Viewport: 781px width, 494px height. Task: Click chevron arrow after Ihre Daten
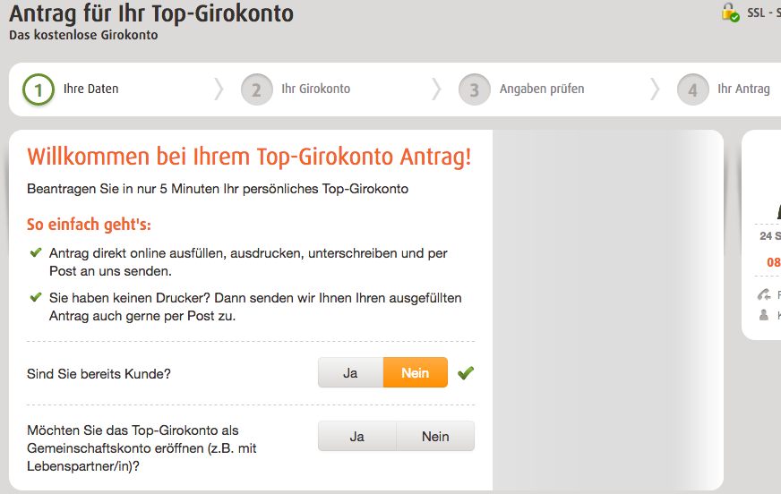tap(219, 89)
